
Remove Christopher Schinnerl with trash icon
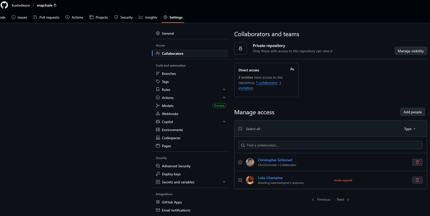click(417, 162)
